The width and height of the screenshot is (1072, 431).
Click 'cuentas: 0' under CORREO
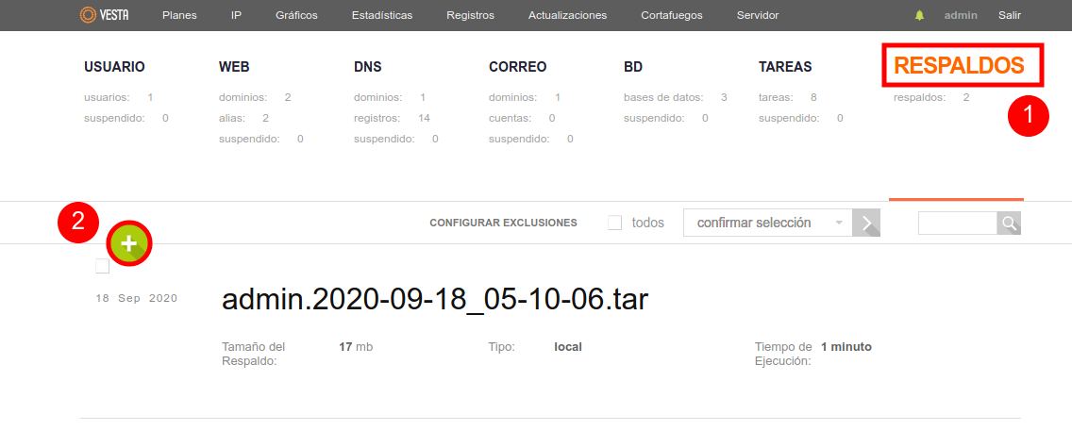click(x=522, y=118)
